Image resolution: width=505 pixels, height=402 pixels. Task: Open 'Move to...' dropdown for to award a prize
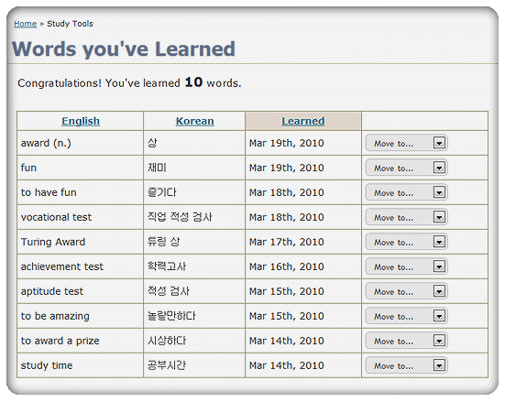pyautogui.click(x=406, y=341)
